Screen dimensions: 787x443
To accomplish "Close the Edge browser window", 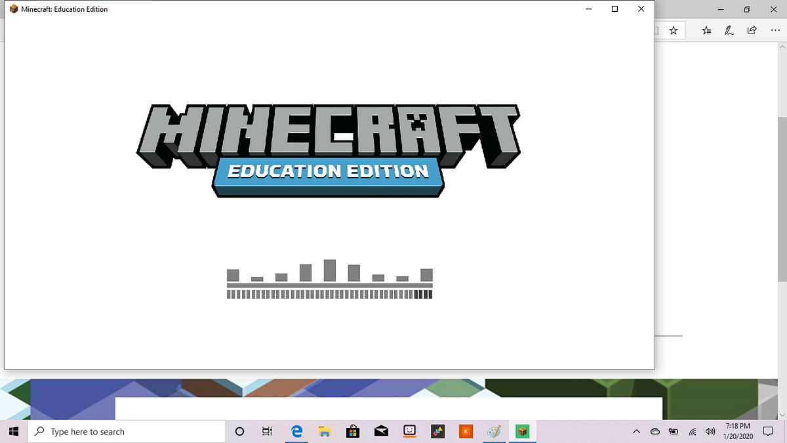I will coord(775,9).
